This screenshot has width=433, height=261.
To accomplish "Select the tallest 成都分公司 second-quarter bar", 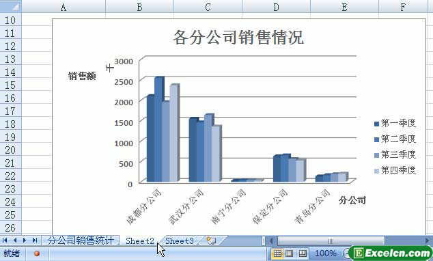I will [x=158, y=130].
